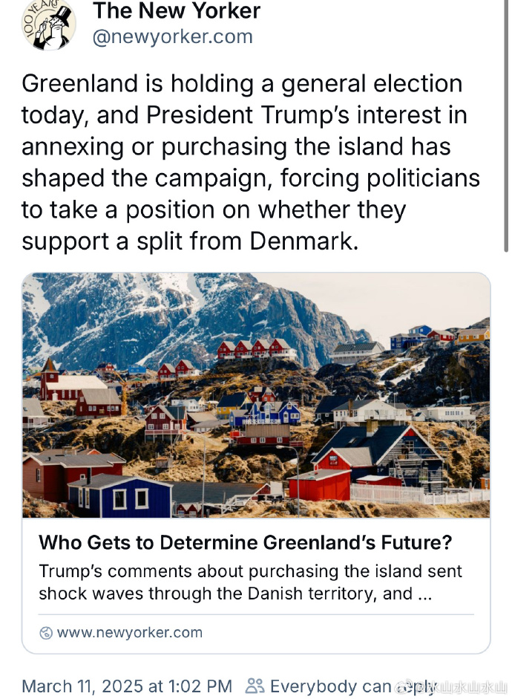Click the article snippet starting Trump's comments
This screenshot has height=699, width=512.
click(250, 582)
